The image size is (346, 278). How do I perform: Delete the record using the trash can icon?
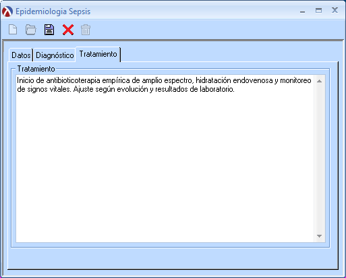(x=86, y=30)
